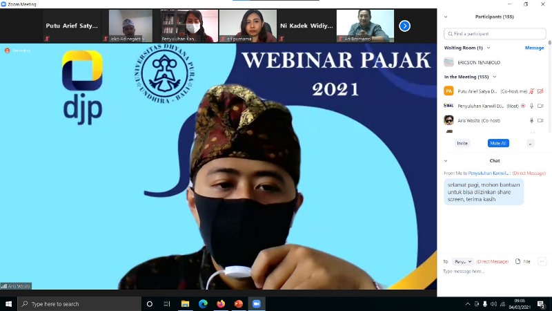The width and height of the screenshot is (552, 311).
Task: Show next participants with the blue arrow
Action: click(405, 26)
